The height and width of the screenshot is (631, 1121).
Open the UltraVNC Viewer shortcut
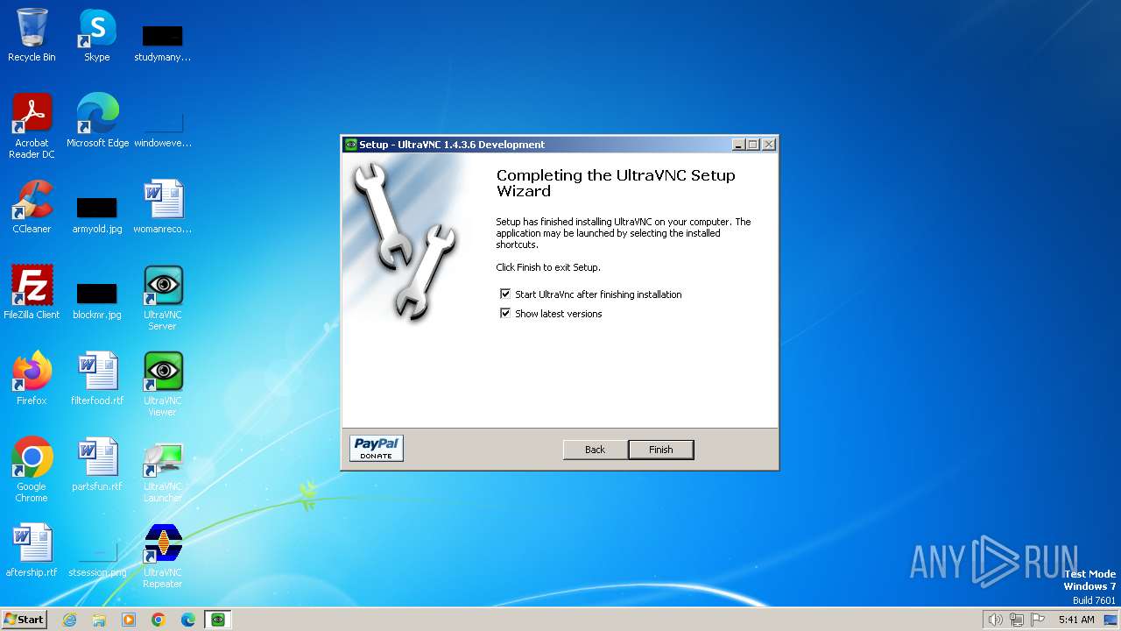pos(162,384)
